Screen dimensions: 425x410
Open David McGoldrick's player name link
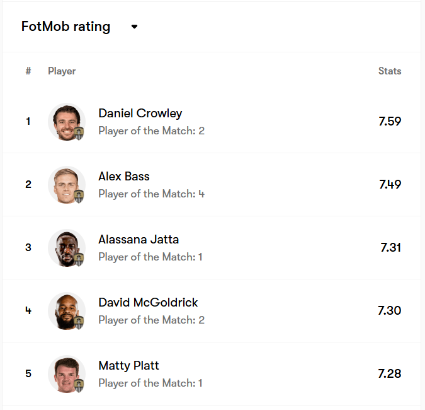tap(148, 303)
